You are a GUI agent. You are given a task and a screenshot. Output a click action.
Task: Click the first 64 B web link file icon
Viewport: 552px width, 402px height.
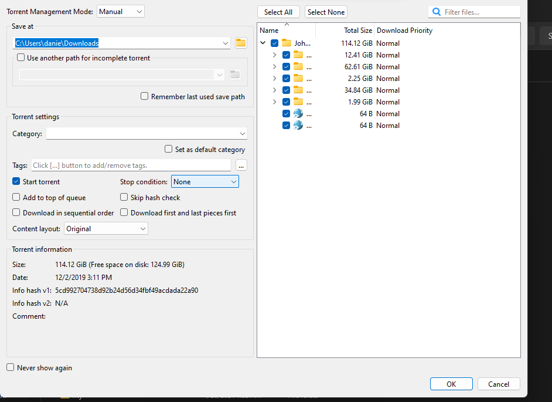click(x=298, y=114)
